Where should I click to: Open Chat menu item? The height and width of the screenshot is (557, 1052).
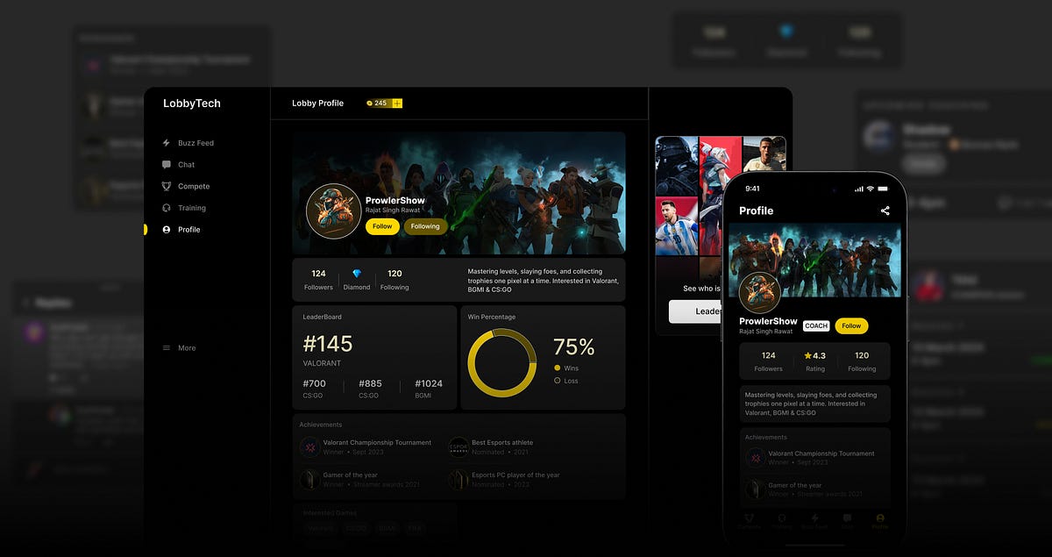click(179, 164)
